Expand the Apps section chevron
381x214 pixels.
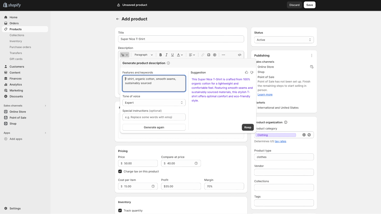point(45,133)
